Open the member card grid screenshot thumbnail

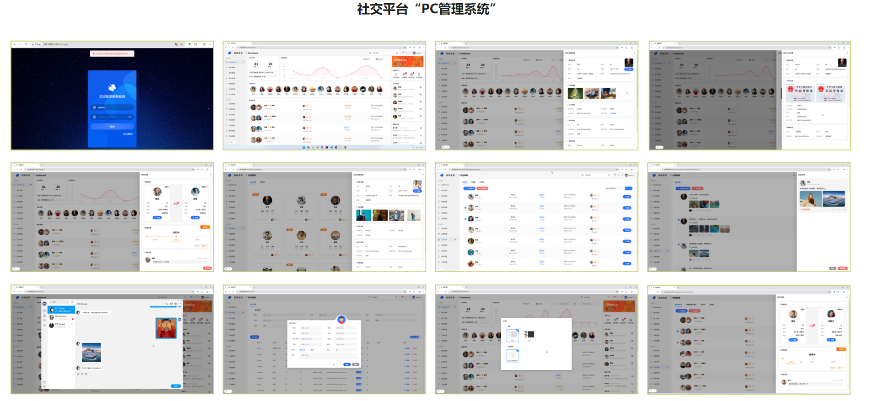pyautogui.click(x=324, y=217)
